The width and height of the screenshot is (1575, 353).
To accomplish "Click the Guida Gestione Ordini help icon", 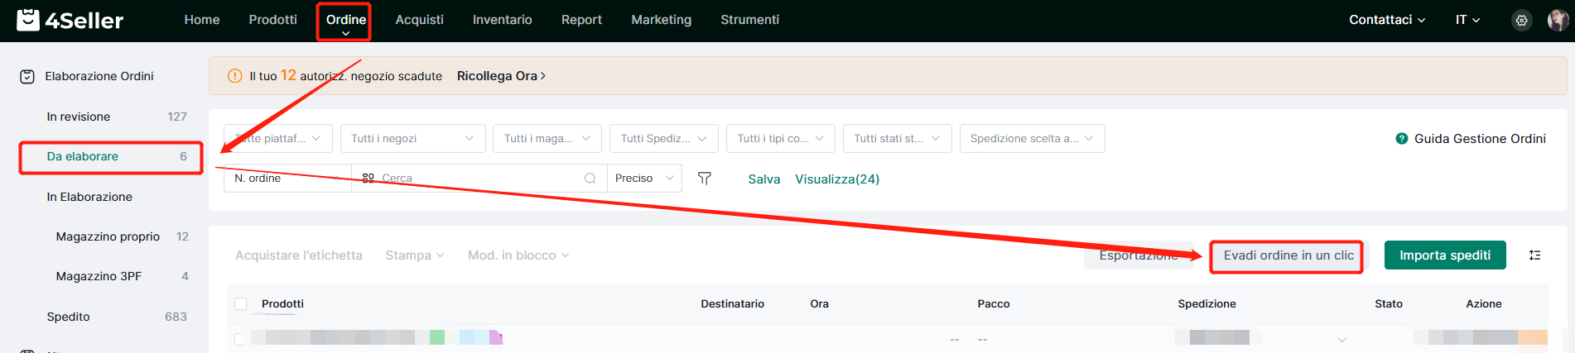I will 1401,139.
